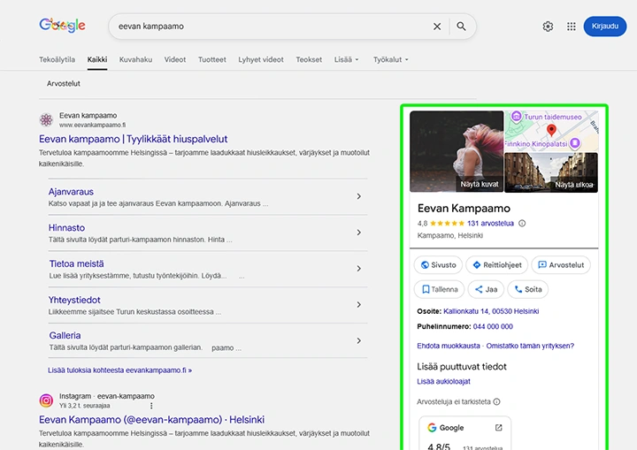Viewport: 637px width, 450px height.
Task: Open the Yhteystiedot sitelink
Action: tap(74, 300)
